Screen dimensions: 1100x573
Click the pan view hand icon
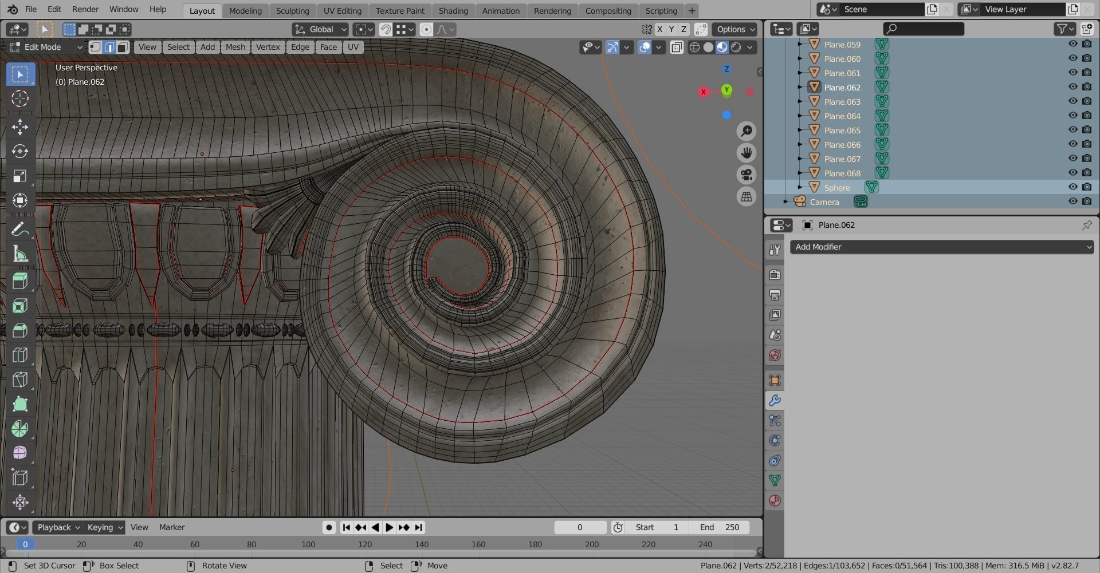tap(746, 153)
